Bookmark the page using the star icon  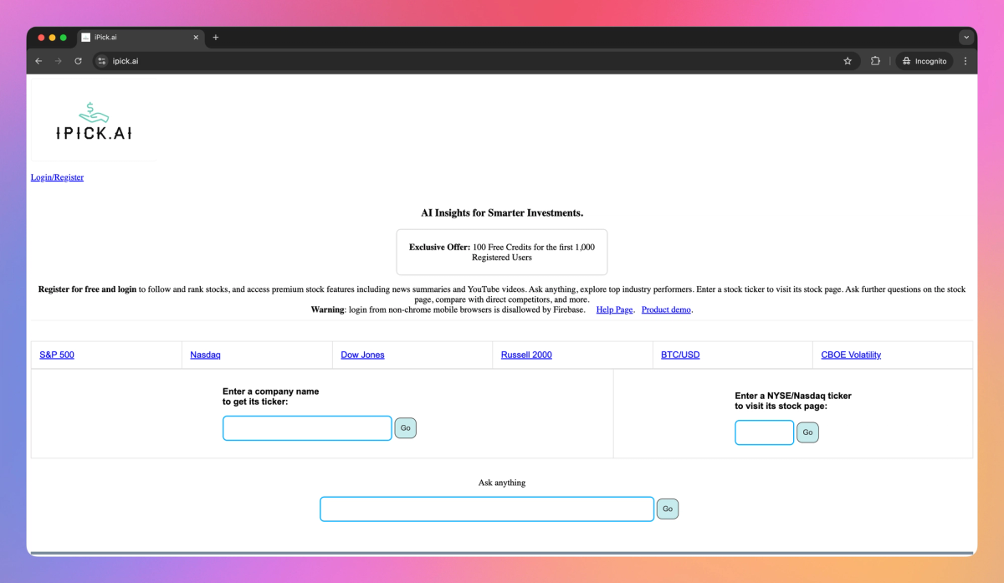pos(848,60)
